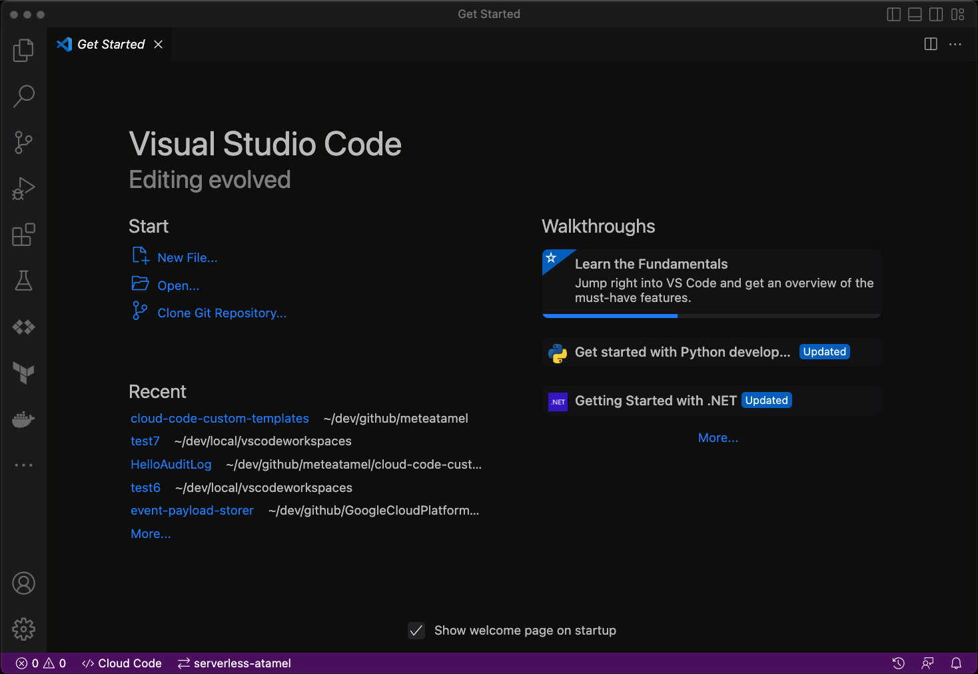
Task: Click the Python logo icon
Action: [x=558, y=353]
